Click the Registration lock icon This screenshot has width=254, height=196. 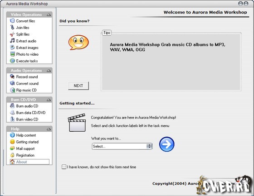tap(12, 155)
